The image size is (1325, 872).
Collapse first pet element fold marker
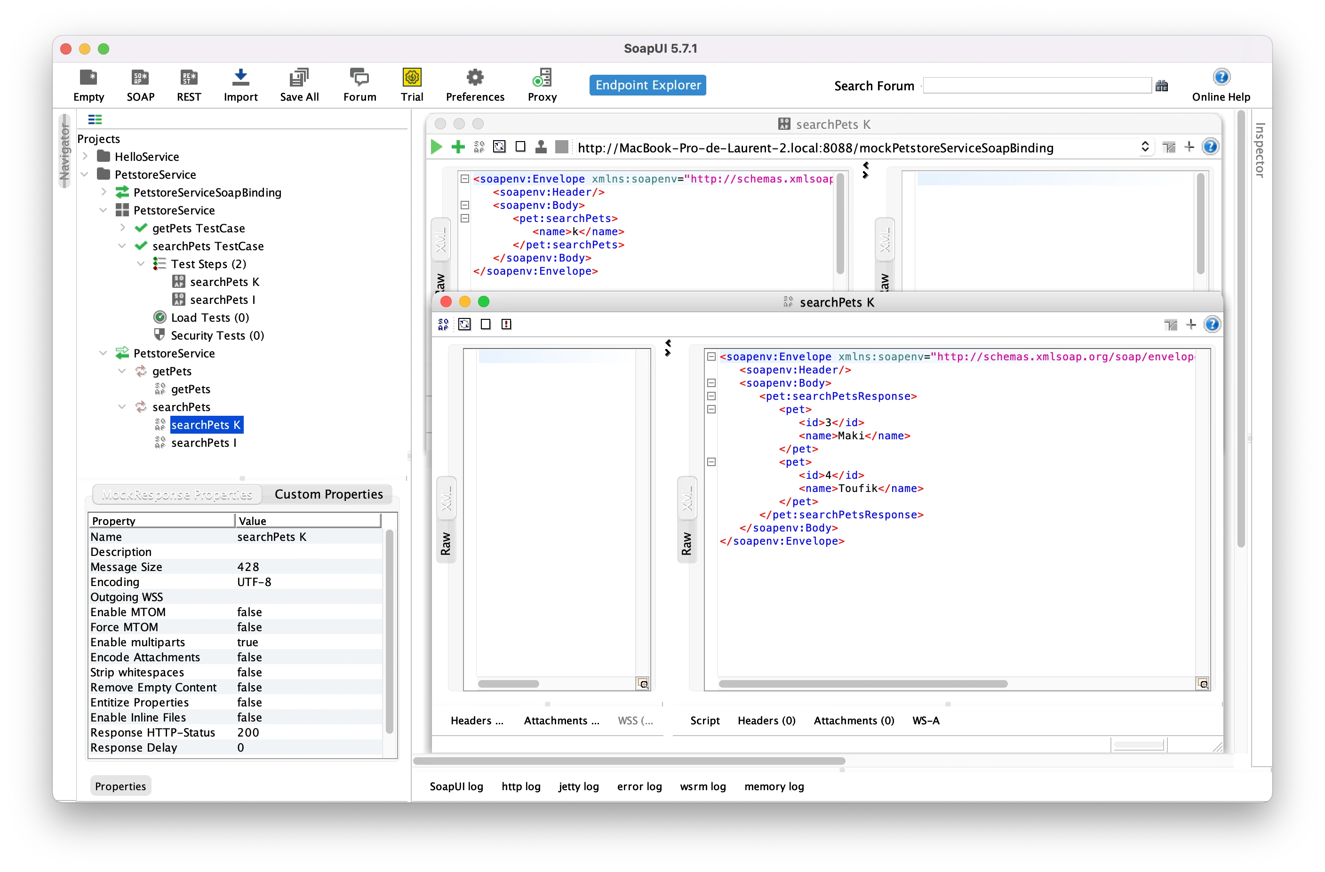pyautogui.click(x=711, y=409)
